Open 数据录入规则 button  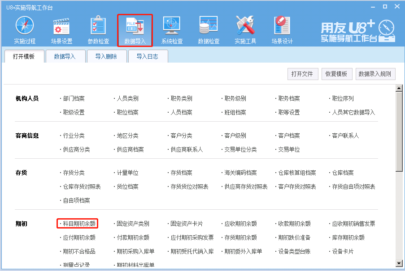pyautogui.click(x=375, y=74)
